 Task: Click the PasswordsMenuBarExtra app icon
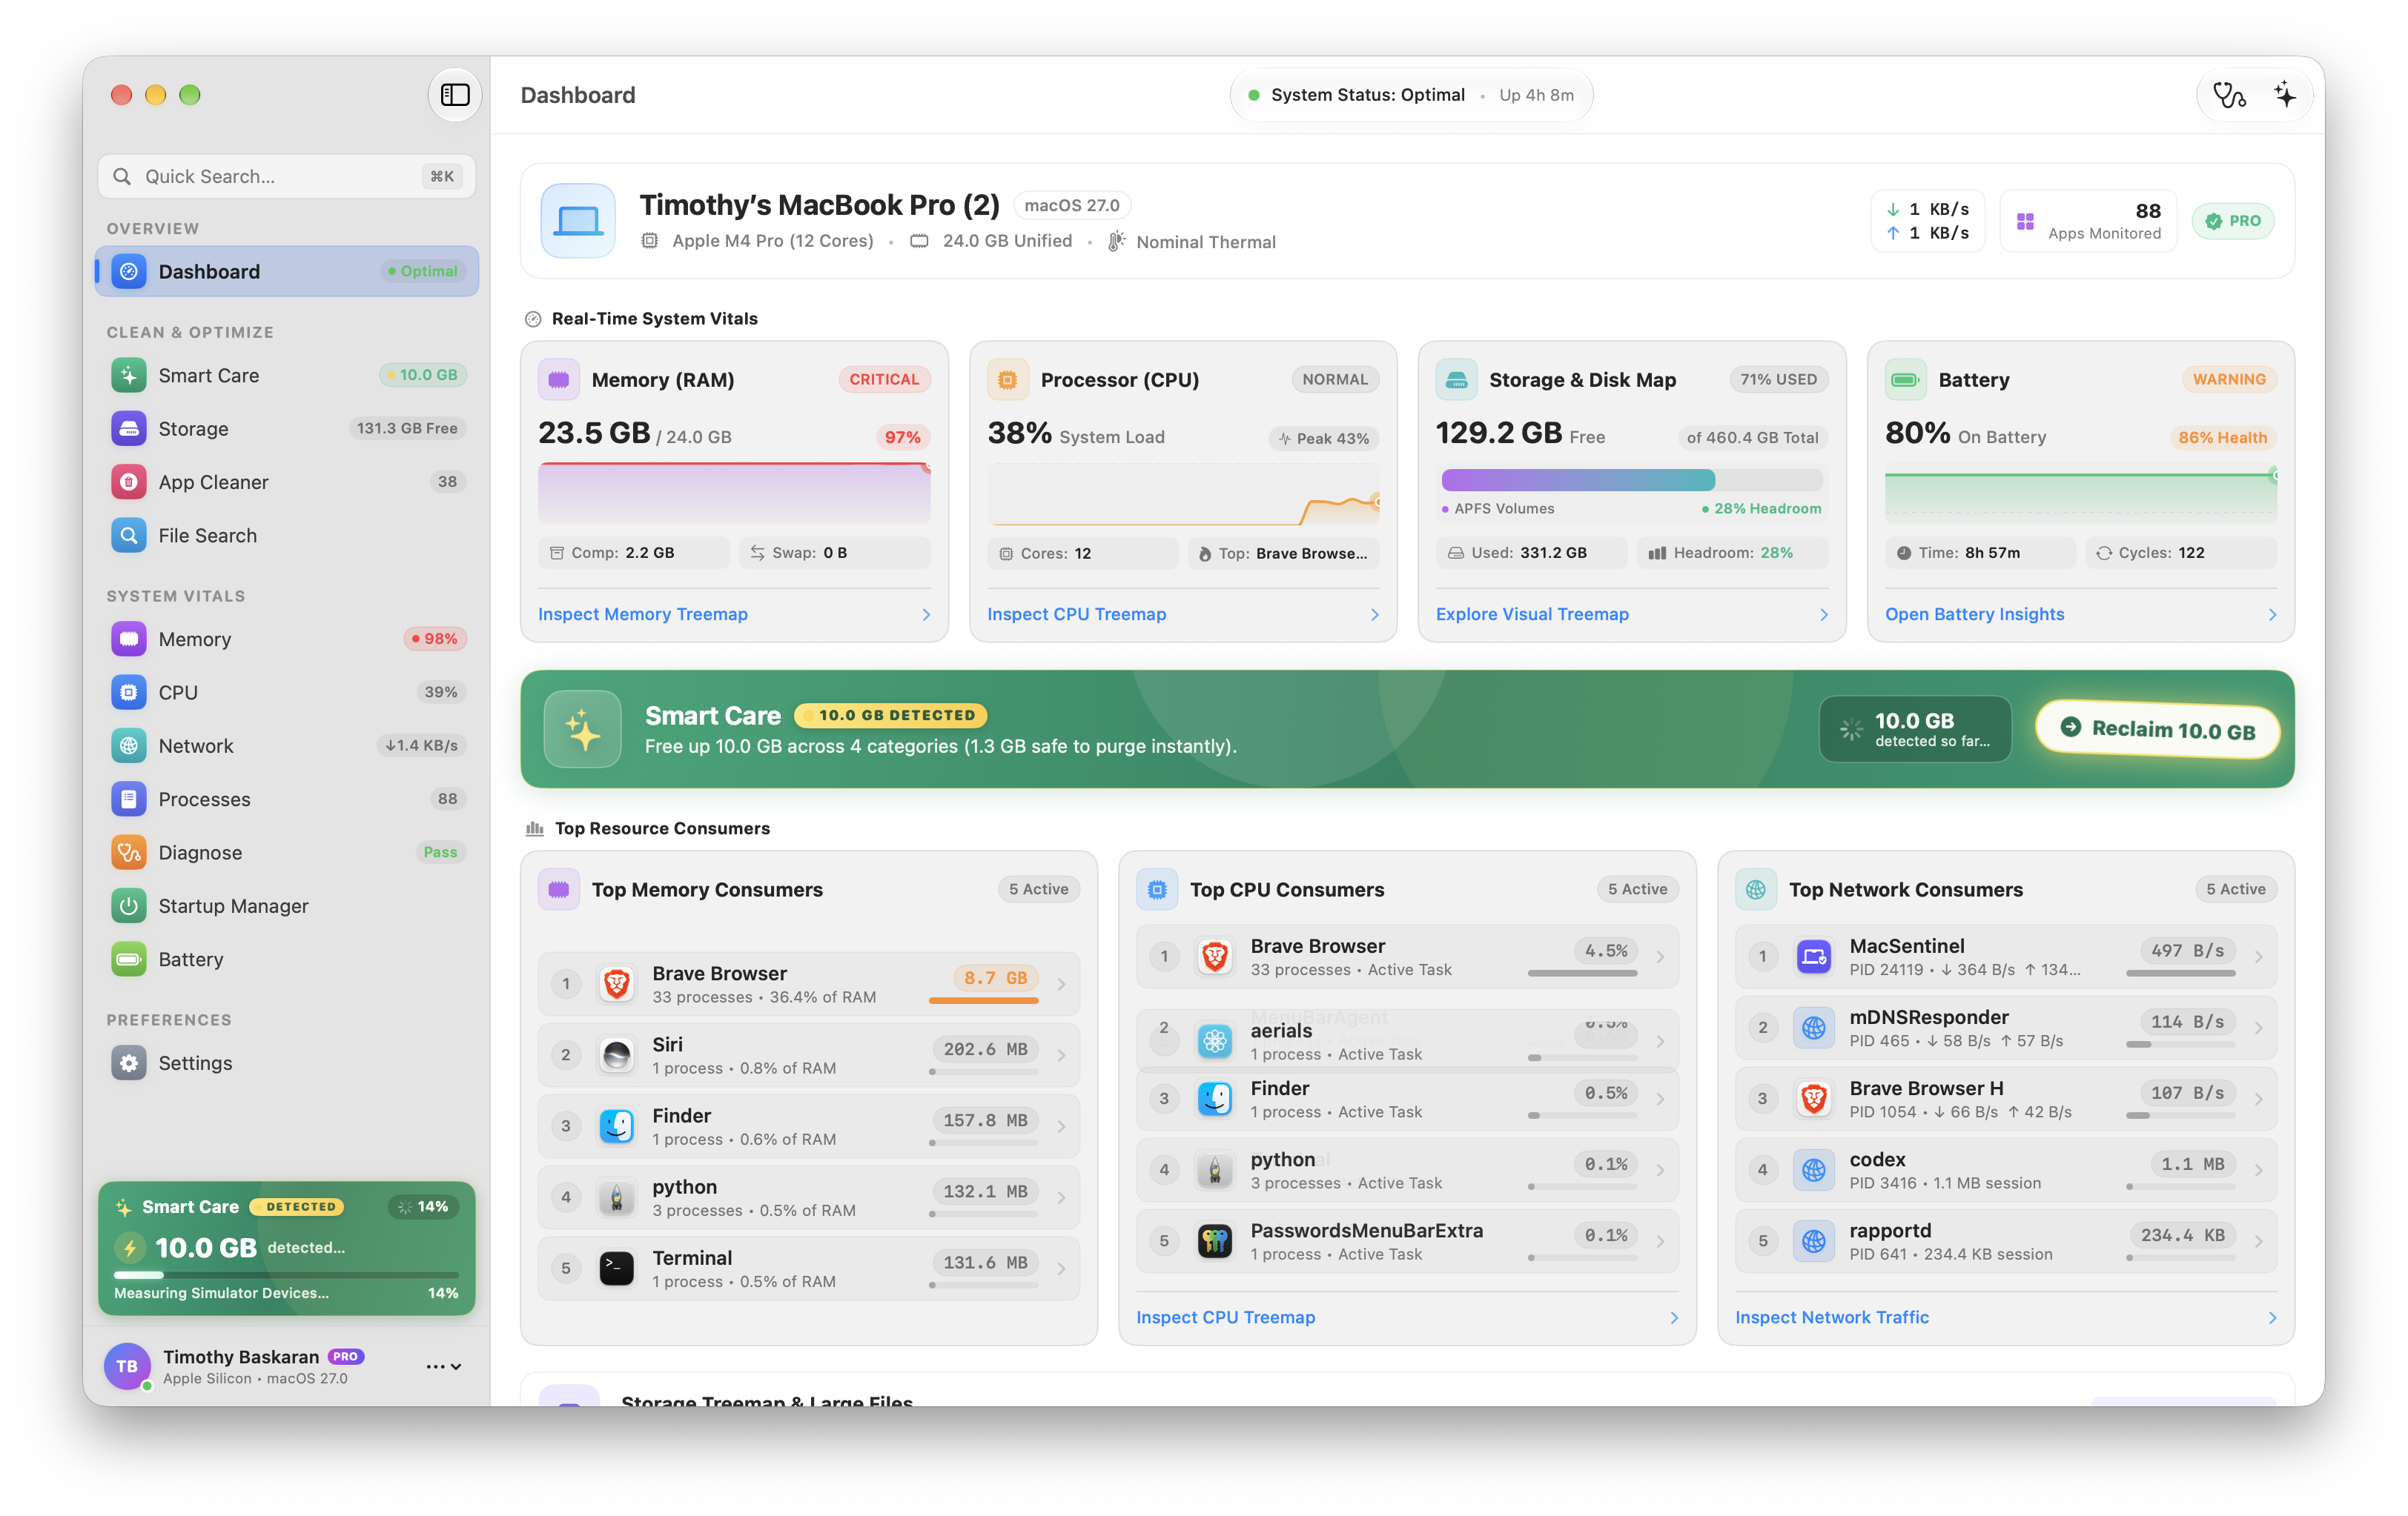coord(1214,1241)
